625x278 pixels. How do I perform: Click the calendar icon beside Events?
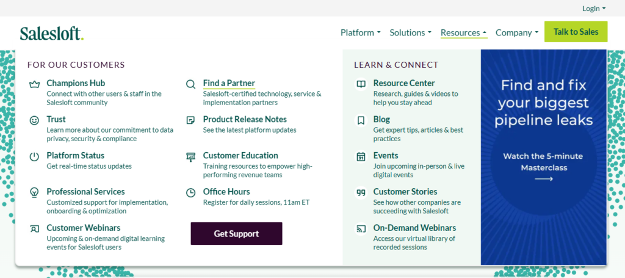361,156
